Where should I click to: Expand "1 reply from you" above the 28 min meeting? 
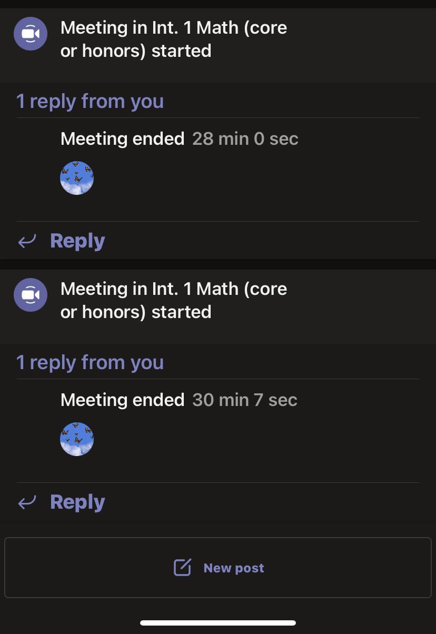click(x=90, y=101)
